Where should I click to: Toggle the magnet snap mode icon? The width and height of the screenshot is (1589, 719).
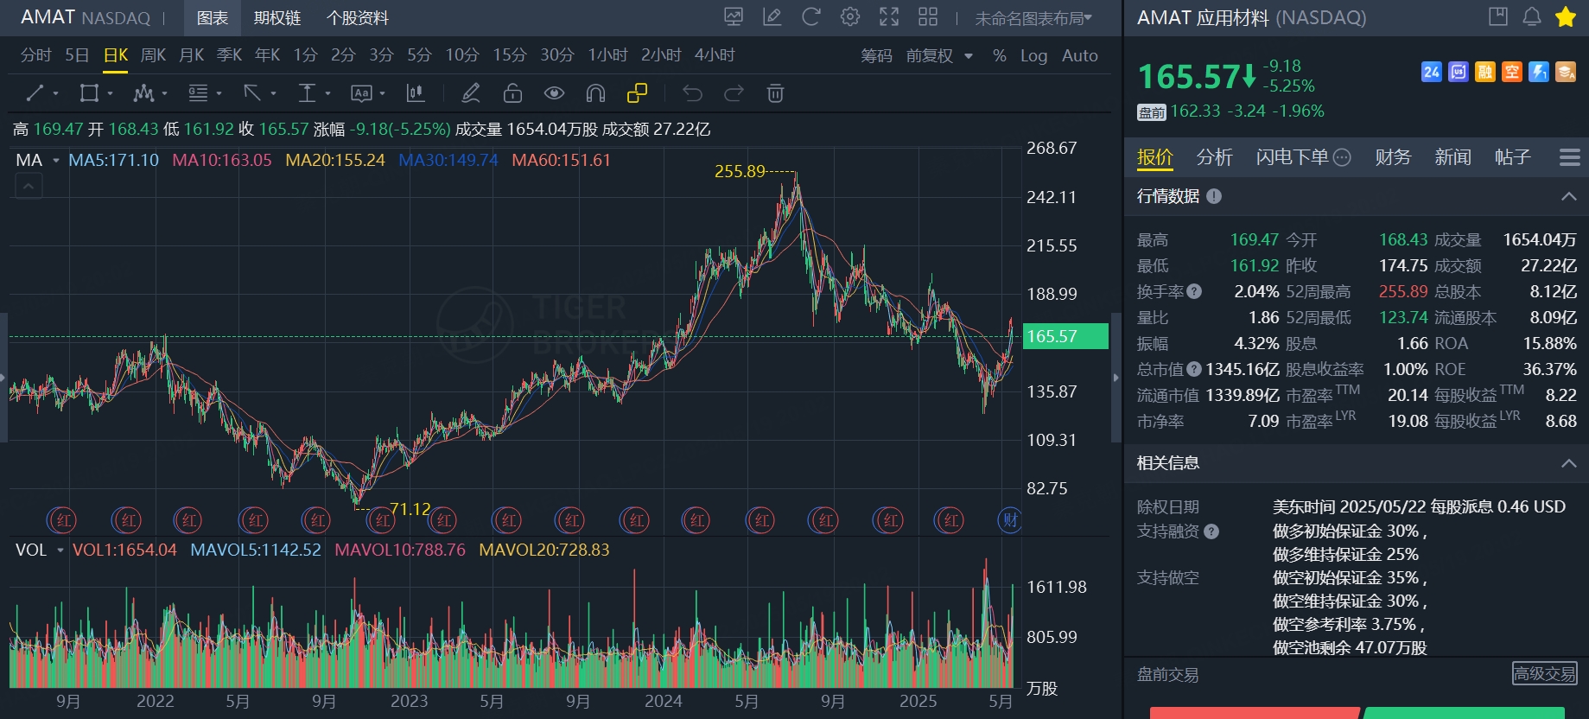[x=595, y=93]
